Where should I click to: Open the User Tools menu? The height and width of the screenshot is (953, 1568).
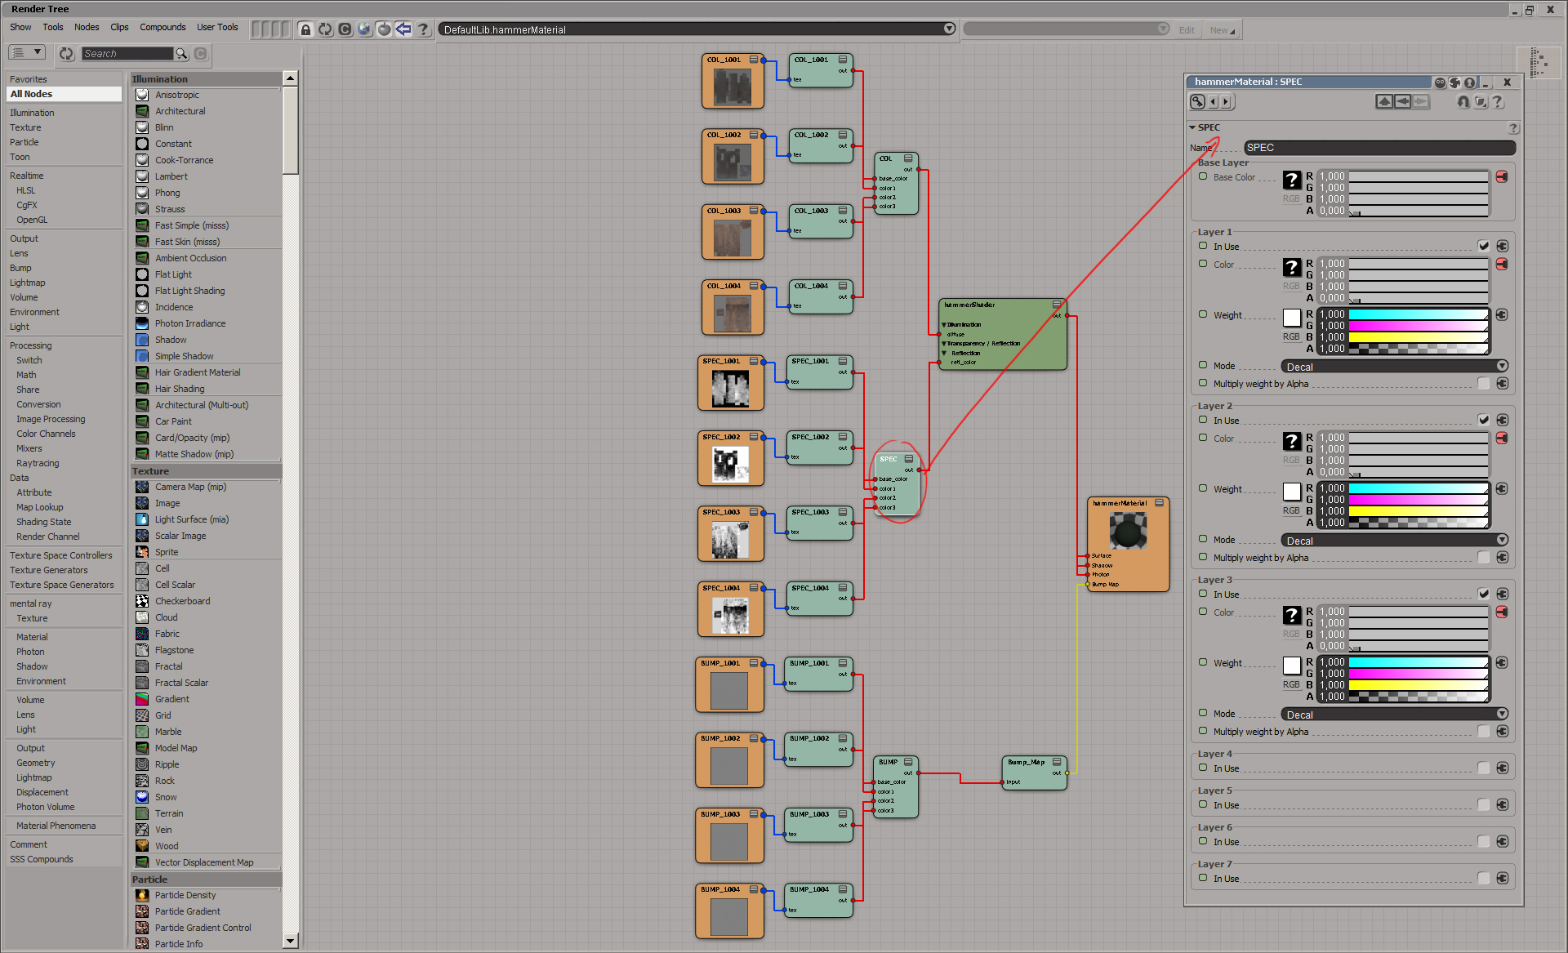pyautogui.click(x=217, y=27)
